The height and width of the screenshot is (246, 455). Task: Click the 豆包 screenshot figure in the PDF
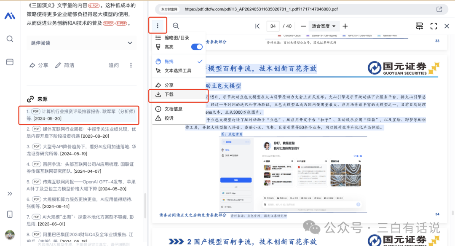(292, 174)
